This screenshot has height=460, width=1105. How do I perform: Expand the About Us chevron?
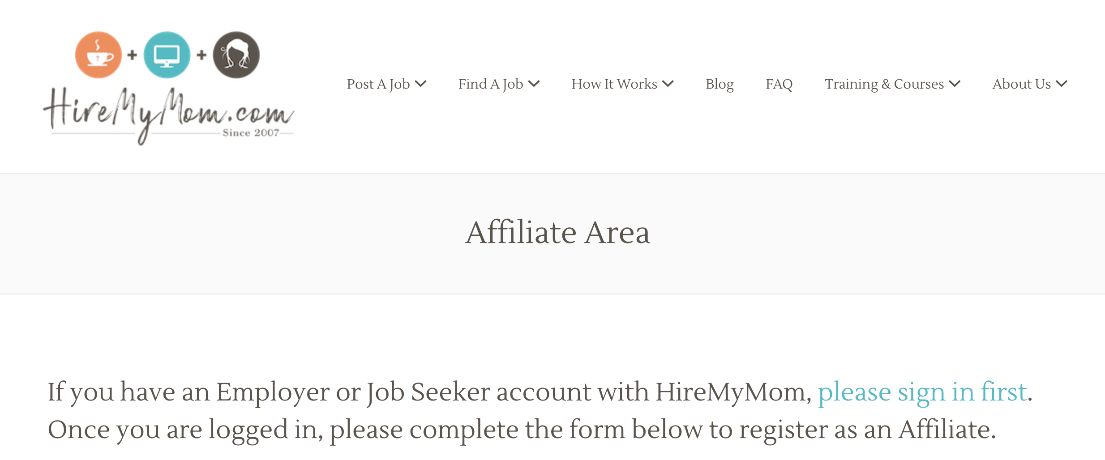tap(1062, 84)
